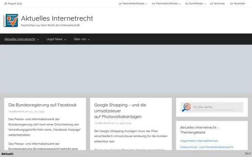The height and width of the screenshot is (157, 252).
Task: Open the Jur. SuchPortale top menu
Action: (x=194, y=3)
